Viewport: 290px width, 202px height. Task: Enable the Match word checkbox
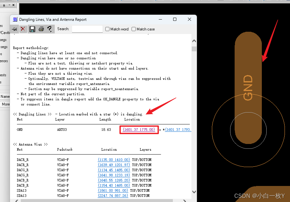[107, 29]
